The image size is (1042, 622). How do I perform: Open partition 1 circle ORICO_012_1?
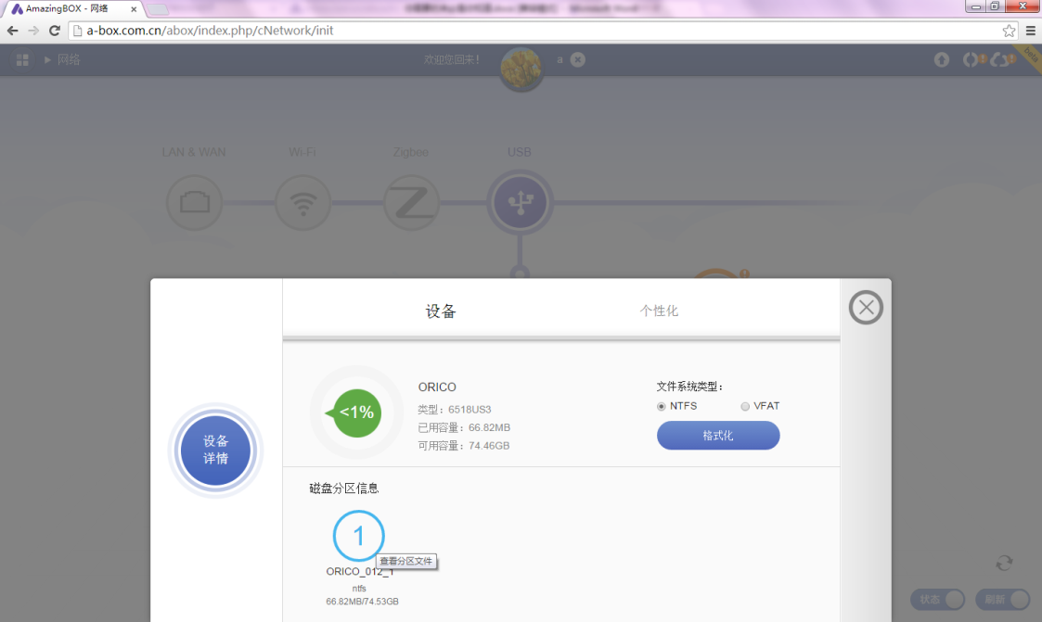tap(358, 535)
